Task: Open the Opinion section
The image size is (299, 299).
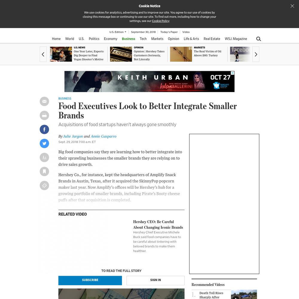Action: (x=173, y=39)
